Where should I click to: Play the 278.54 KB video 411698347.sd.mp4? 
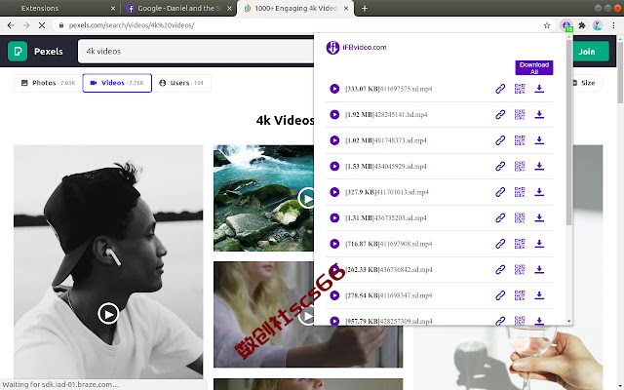click(334, 295)
